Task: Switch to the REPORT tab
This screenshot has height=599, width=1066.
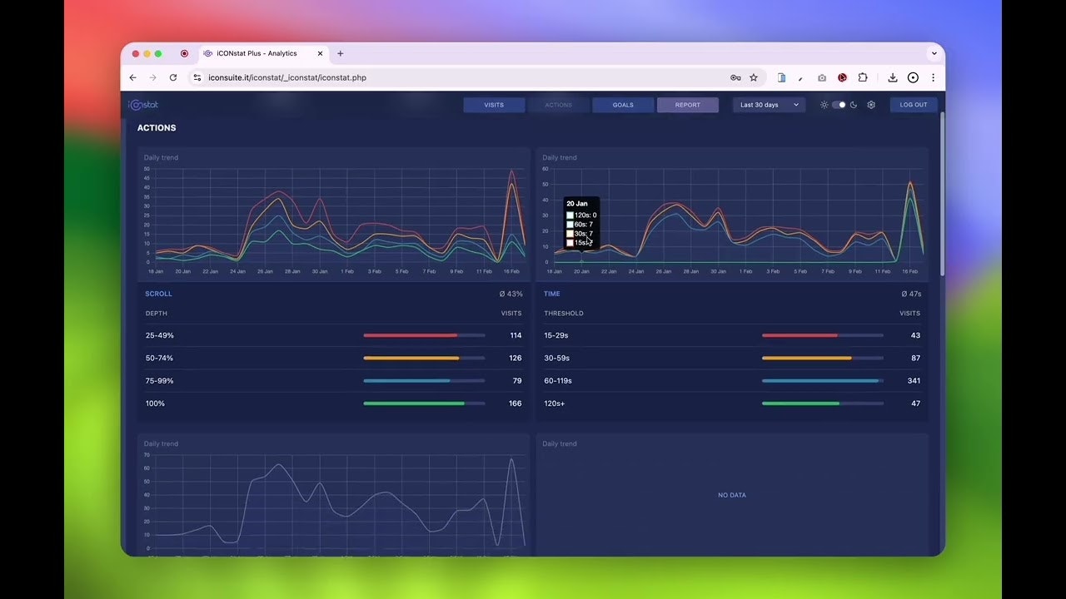Action: tap(687, 105)
